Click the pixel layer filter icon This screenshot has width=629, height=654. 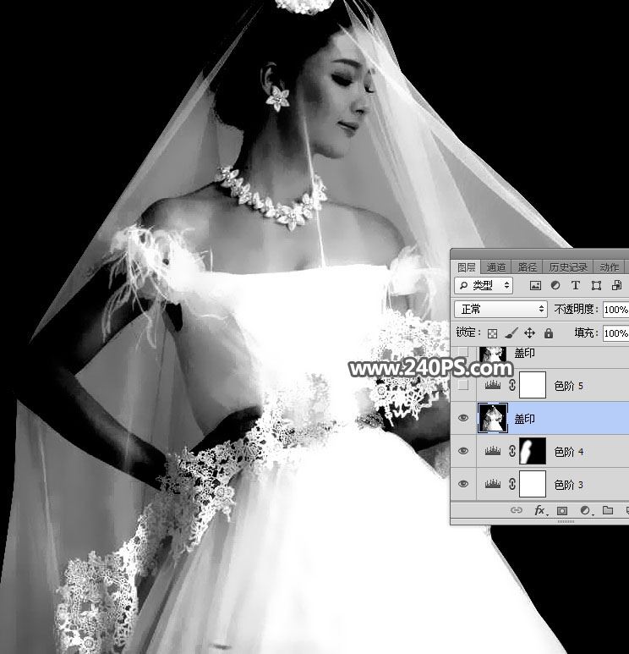click(x=535, y=286)
